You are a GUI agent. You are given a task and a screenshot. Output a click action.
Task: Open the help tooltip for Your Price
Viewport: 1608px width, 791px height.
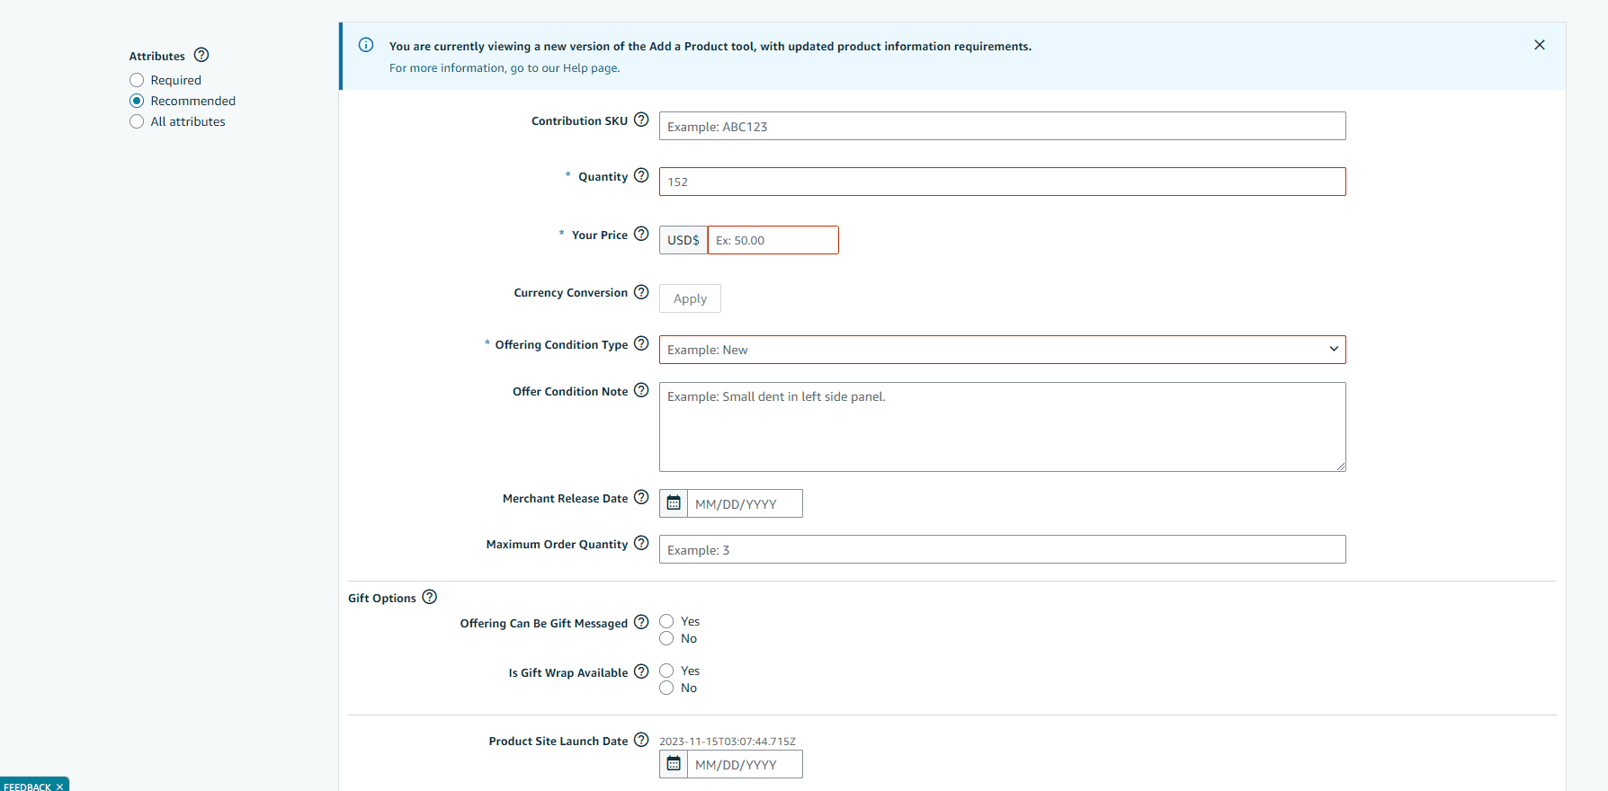coord(640,234)
